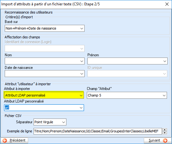This screenshot has height=144, width=172.
Task: Open the Date de naissance dropdown
Action: pos(44,74)
